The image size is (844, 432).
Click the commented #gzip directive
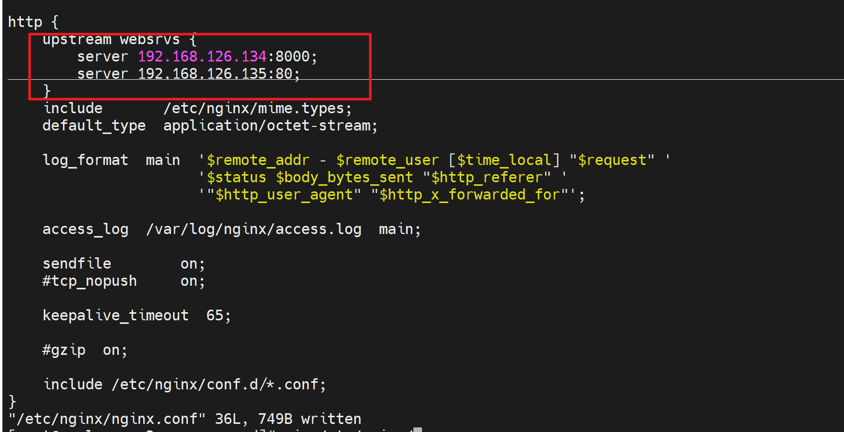[64, 350]
